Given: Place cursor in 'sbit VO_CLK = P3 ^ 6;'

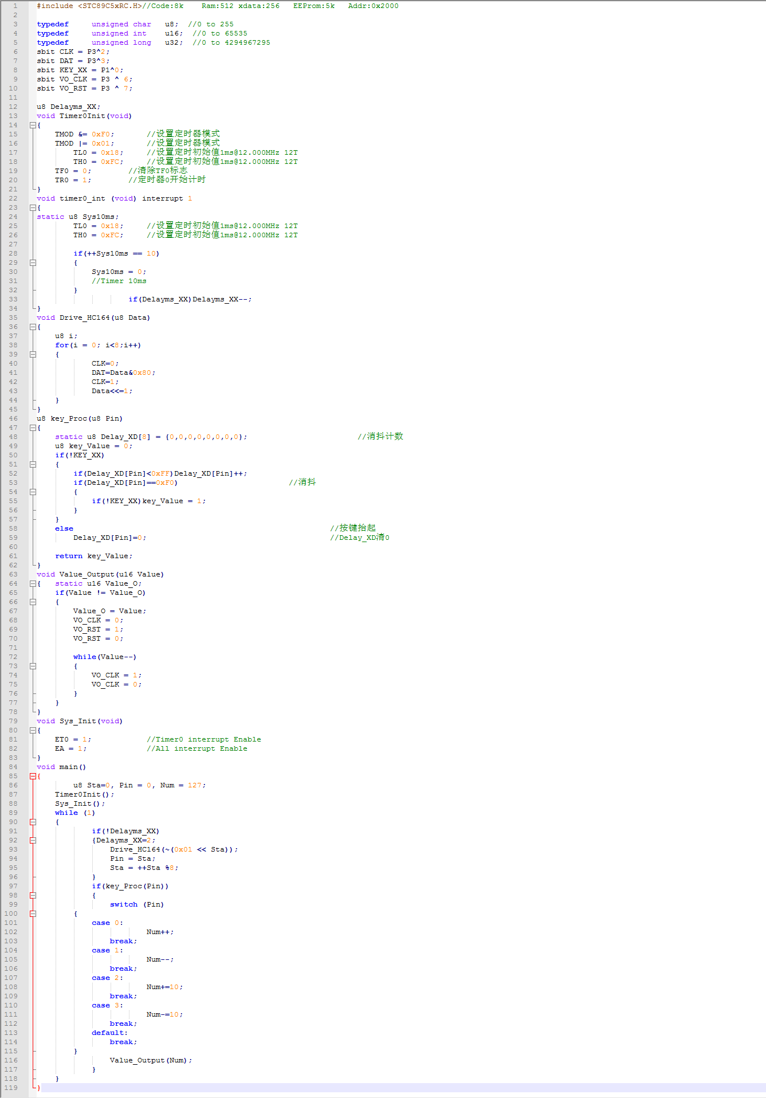Looking at the screenshot, I should (85, 79).
